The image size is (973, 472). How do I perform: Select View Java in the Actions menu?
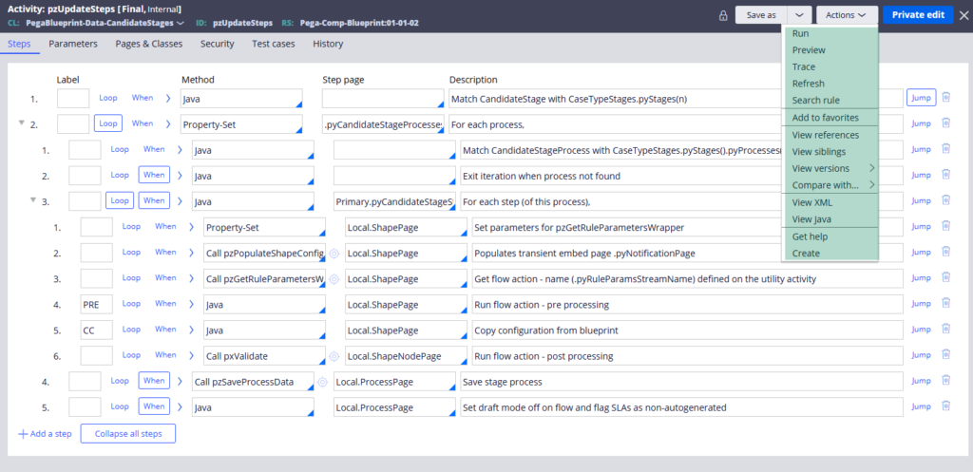point(830,219)
